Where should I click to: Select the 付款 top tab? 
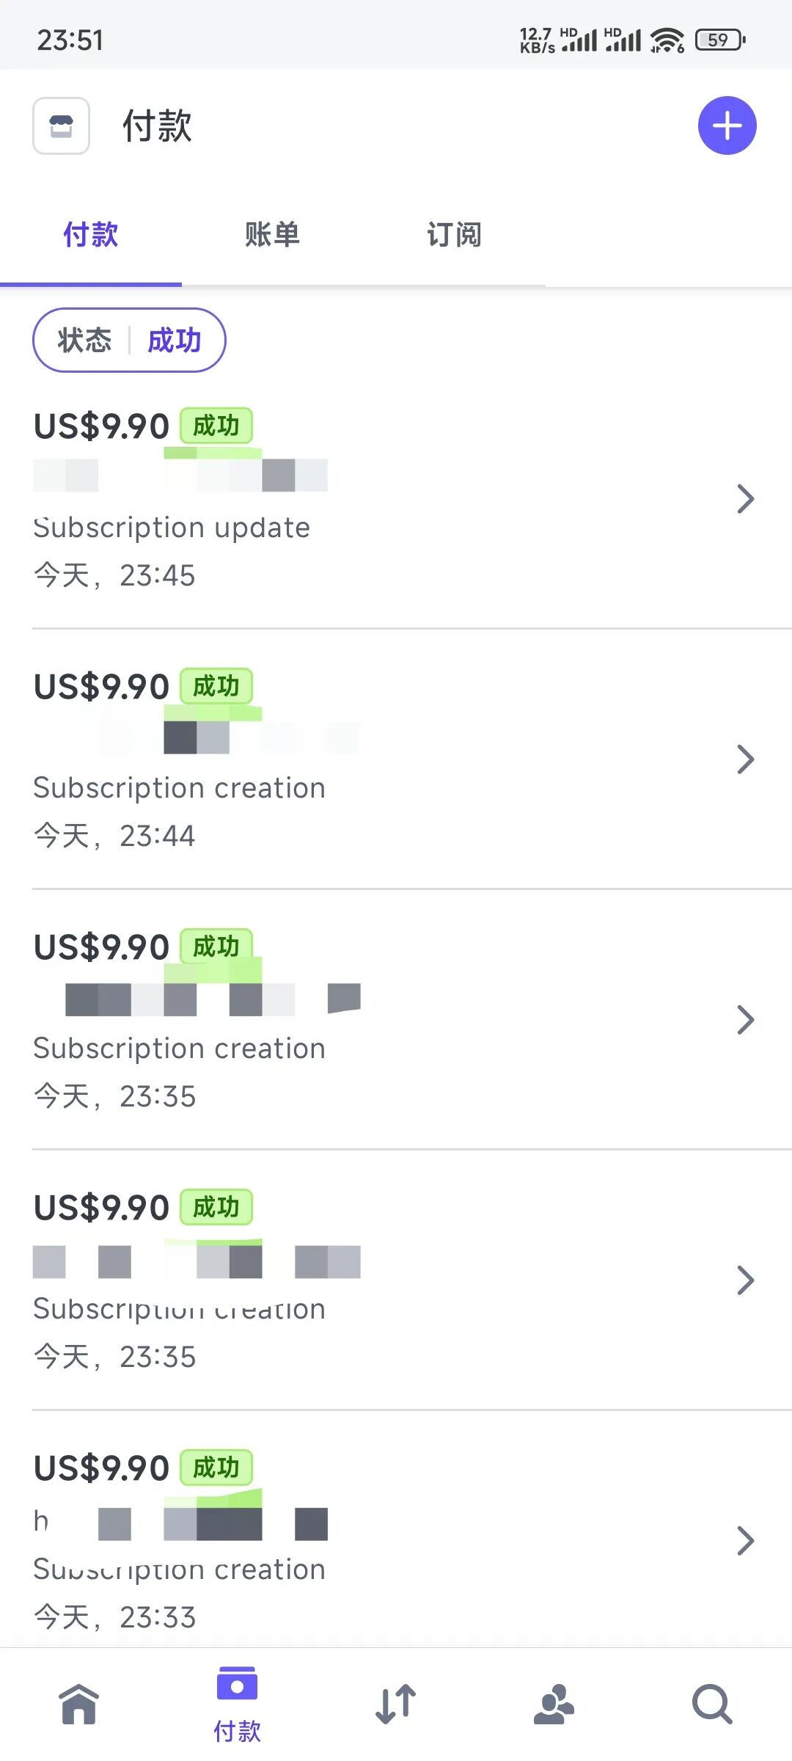click(x=91, y=235)
